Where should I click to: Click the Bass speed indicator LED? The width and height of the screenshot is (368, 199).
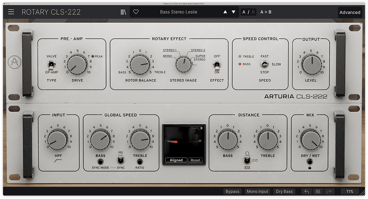(x=240, y=64)
